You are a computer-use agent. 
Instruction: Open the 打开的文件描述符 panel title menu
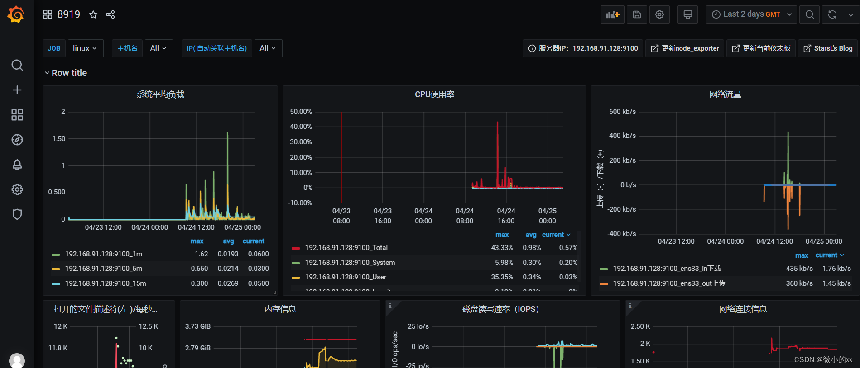106,309
